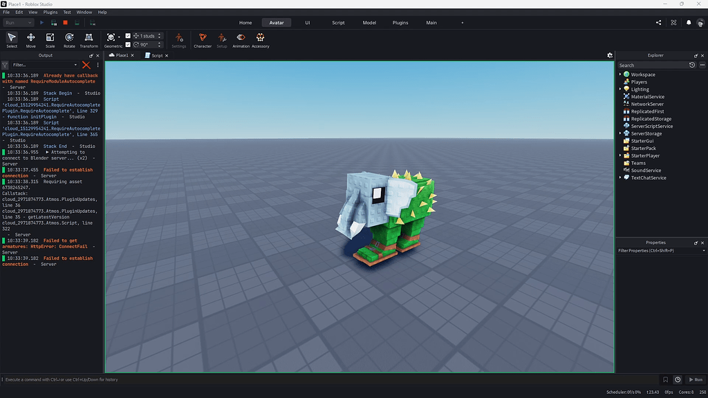Open the Plugins menu in menu bar

pos(50,12)
